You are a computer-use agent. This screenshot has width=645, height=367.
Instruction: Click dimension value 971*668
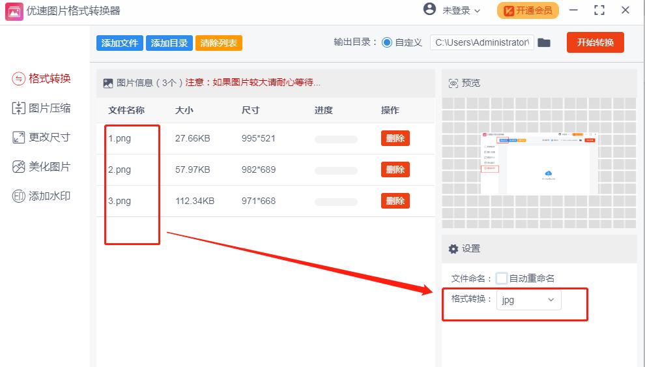[259, 201]
